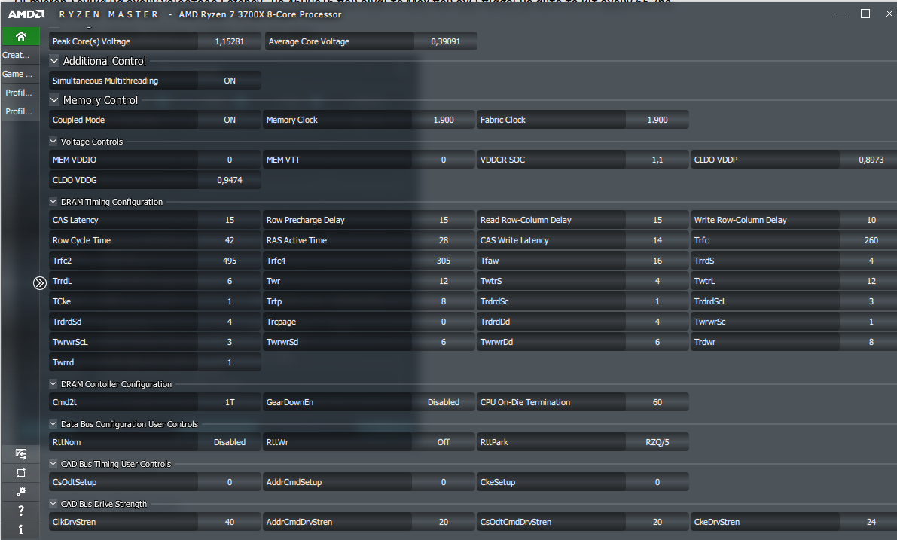Viewport: 897px width, 540px height.
Task: Select the MEM VTT value field
Action: [444, 160]
